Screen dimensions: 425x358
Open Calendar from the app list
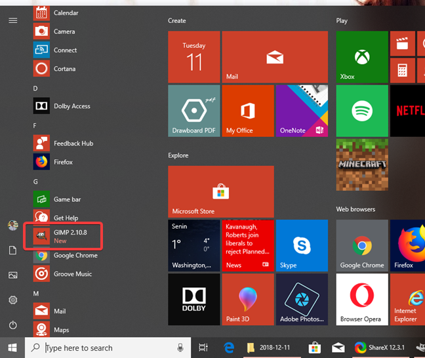coord(56,12)
